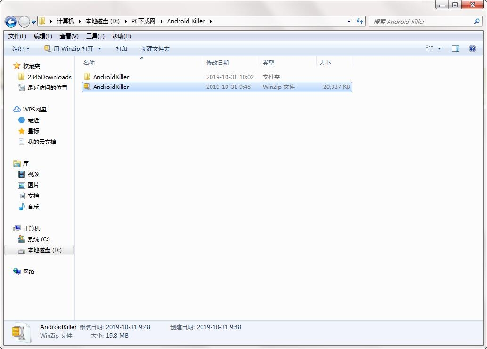Click the 创建日期 value in the details pane

[x=219, y=327]
